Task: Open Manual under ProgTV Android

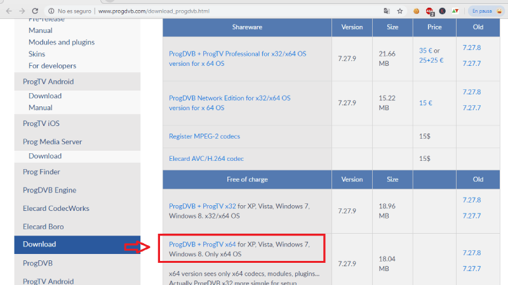Action: 41,108
